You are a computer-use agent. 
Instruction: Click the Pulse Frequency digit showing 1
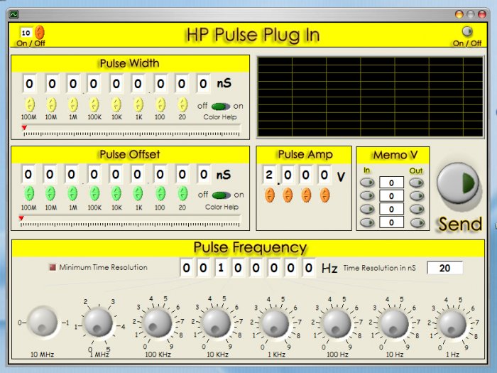click(221, 268)
